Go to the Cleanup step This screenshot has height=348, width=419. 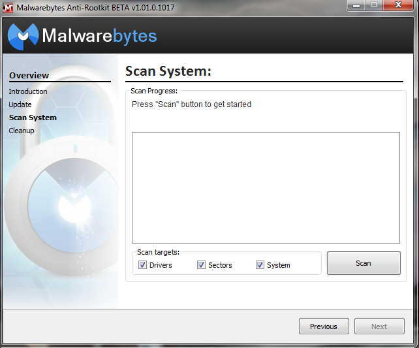[x=22, y=131]
